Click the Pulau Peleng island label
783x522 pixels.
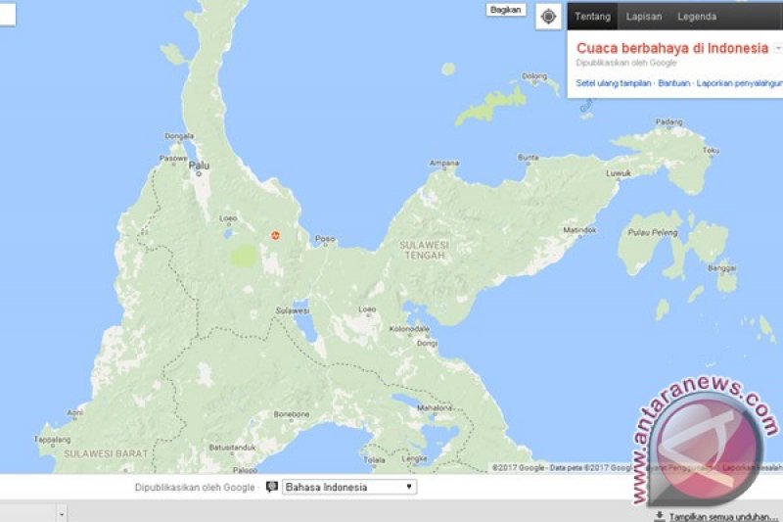pyautogui.click(x=652, y=232)
